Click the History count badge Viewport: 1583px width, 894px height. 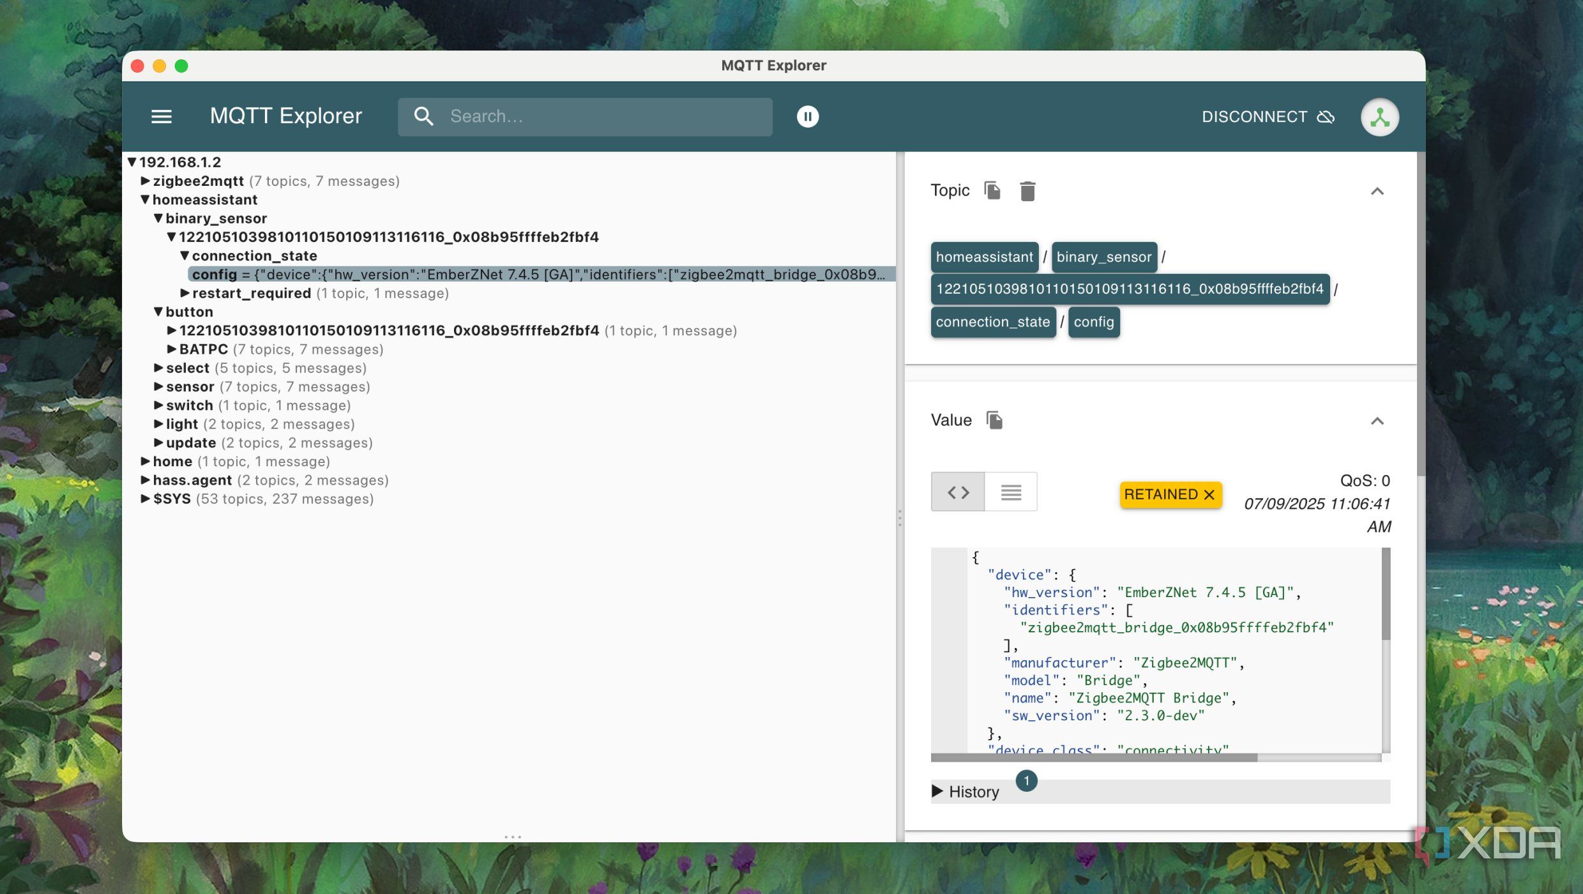click(1026, 781)
